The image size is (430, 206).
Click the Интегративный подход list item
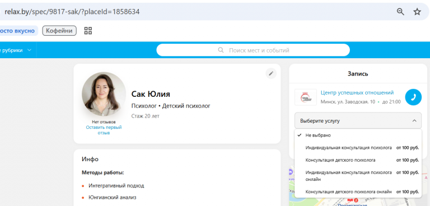(x=116, y=186)
